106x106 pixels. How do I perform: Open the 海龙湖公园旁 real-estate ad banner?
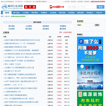click(90, 77)
